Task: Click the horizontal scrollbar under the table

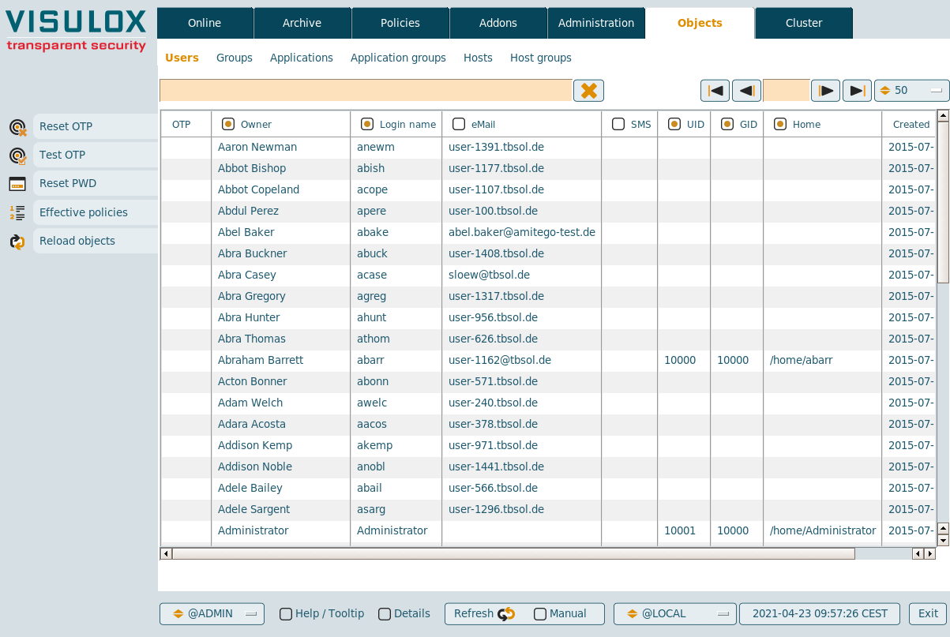Action: (x=513, y=554)
